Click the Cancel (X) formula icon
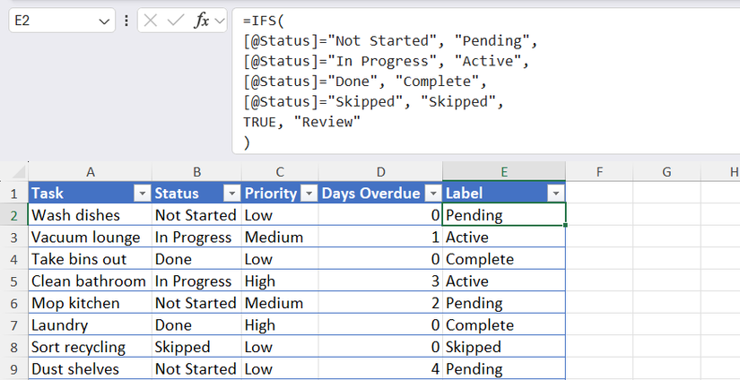740x380 pixels. click(x=150, y=21)
